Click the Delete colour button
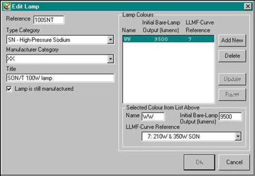This screenshot has width=255, height=176. pos(232,56)
